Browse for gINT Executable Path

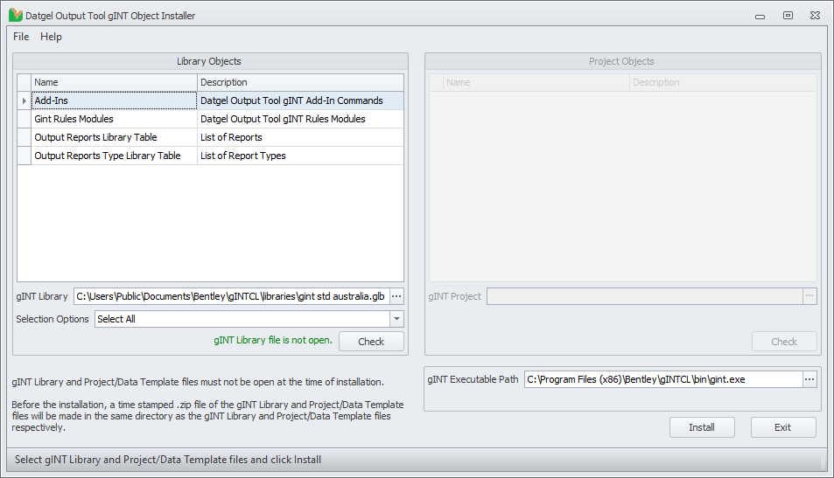[x=809, y=379]
